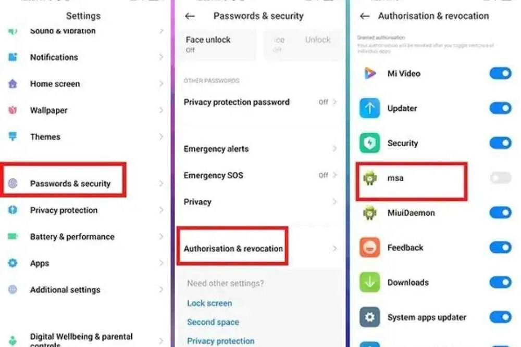Tap the Face unlock card
521x347 pixels.
click(x=218, y=45)
